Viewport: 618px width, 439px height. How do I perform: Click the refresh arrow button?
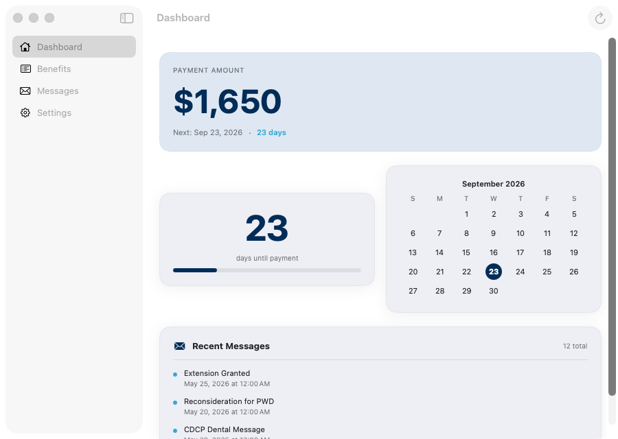[600, 18]
